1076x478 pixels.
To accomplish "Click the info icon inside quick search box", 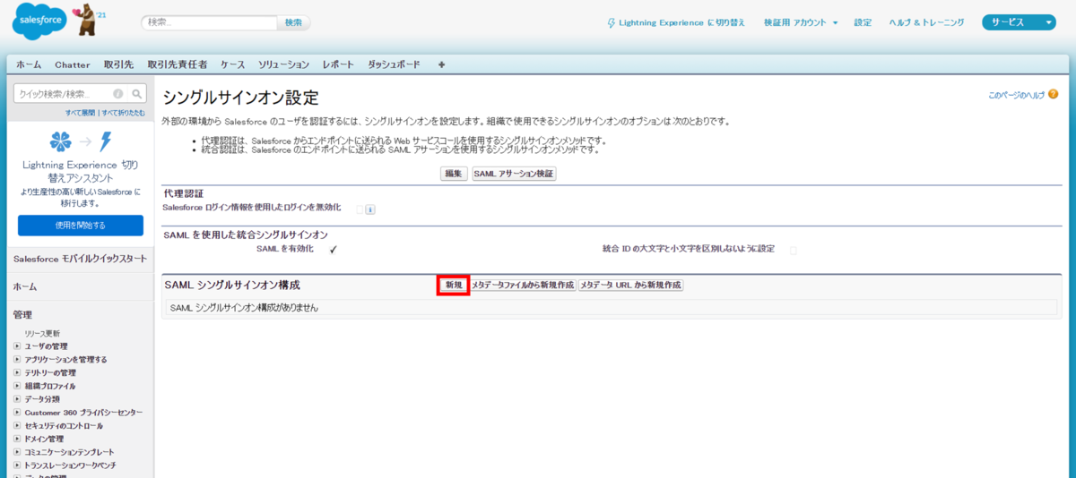I will (x=118, y=93).
